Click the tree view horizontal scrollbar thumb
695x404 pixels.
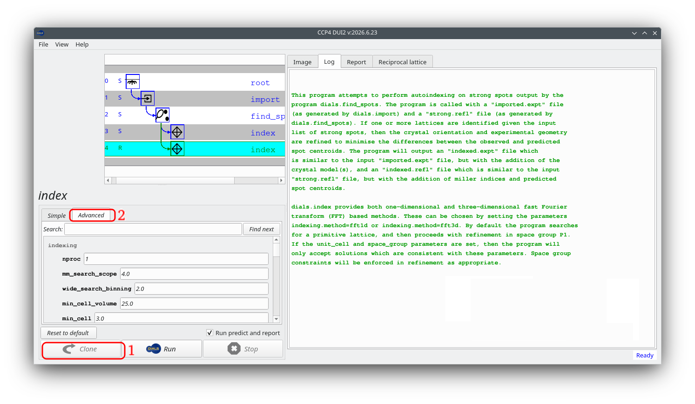point(175,180)
